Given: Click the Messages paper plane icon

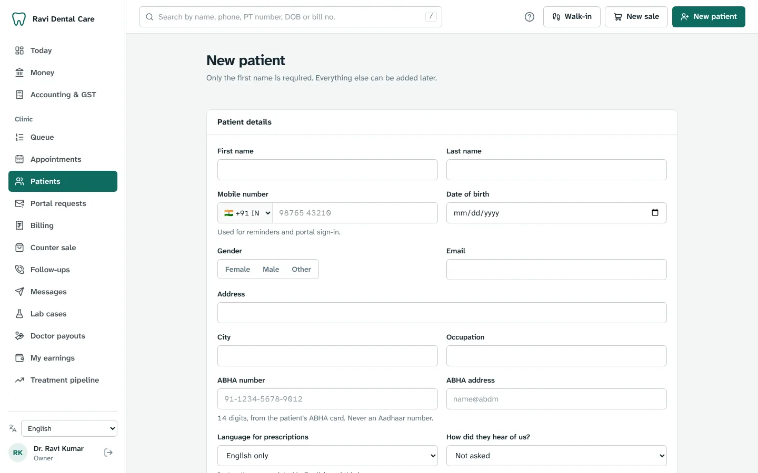Looking at the screenshot, I should 19,292.
